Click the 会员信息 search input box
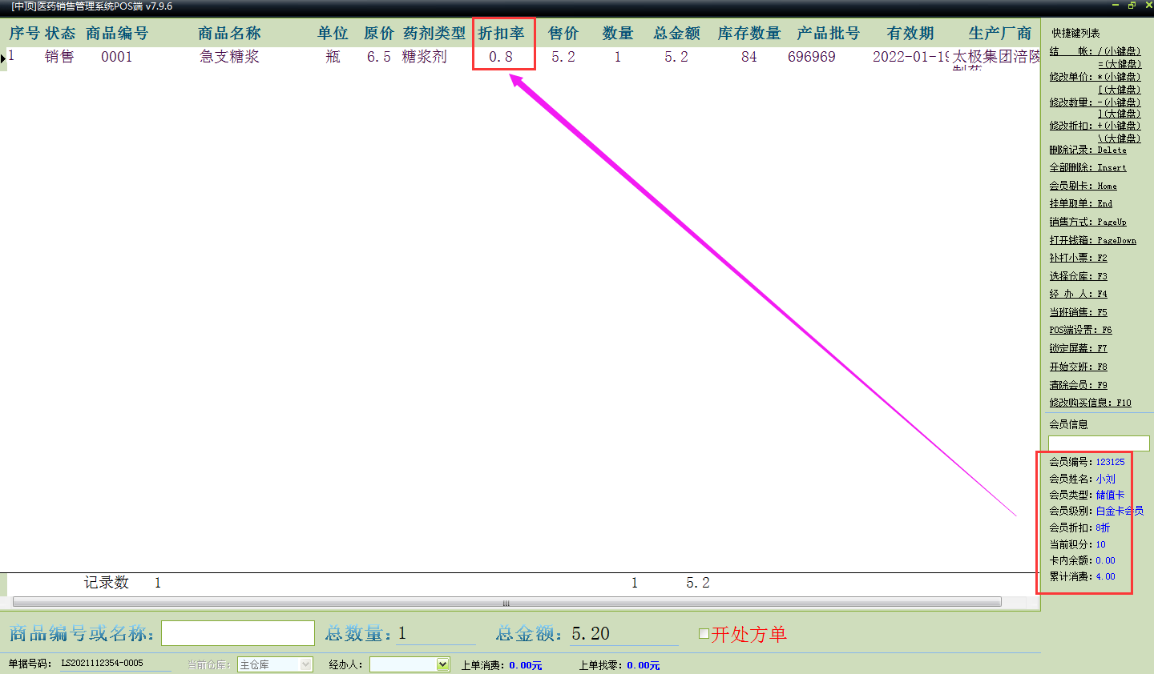The width and height of the screenshot is (1154, 674). [1099, 443]
